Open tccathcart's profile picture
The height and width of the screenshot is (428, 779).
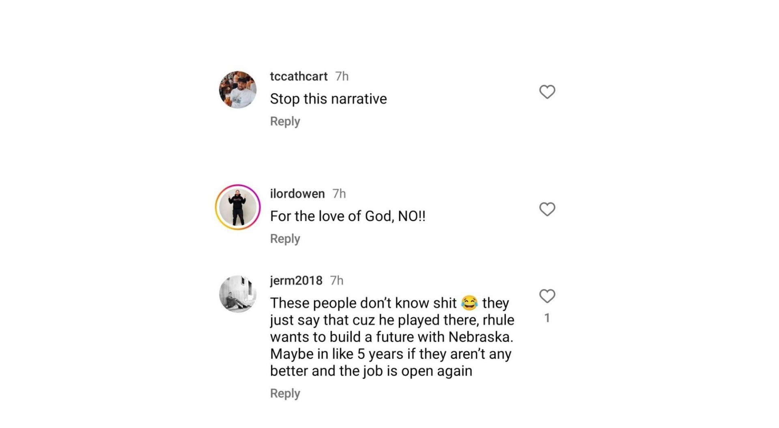238,90
